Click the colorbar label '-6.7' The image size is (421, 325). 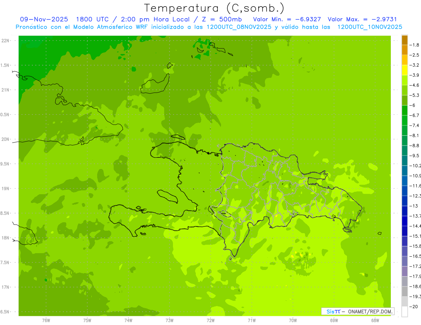click(414, 115)
